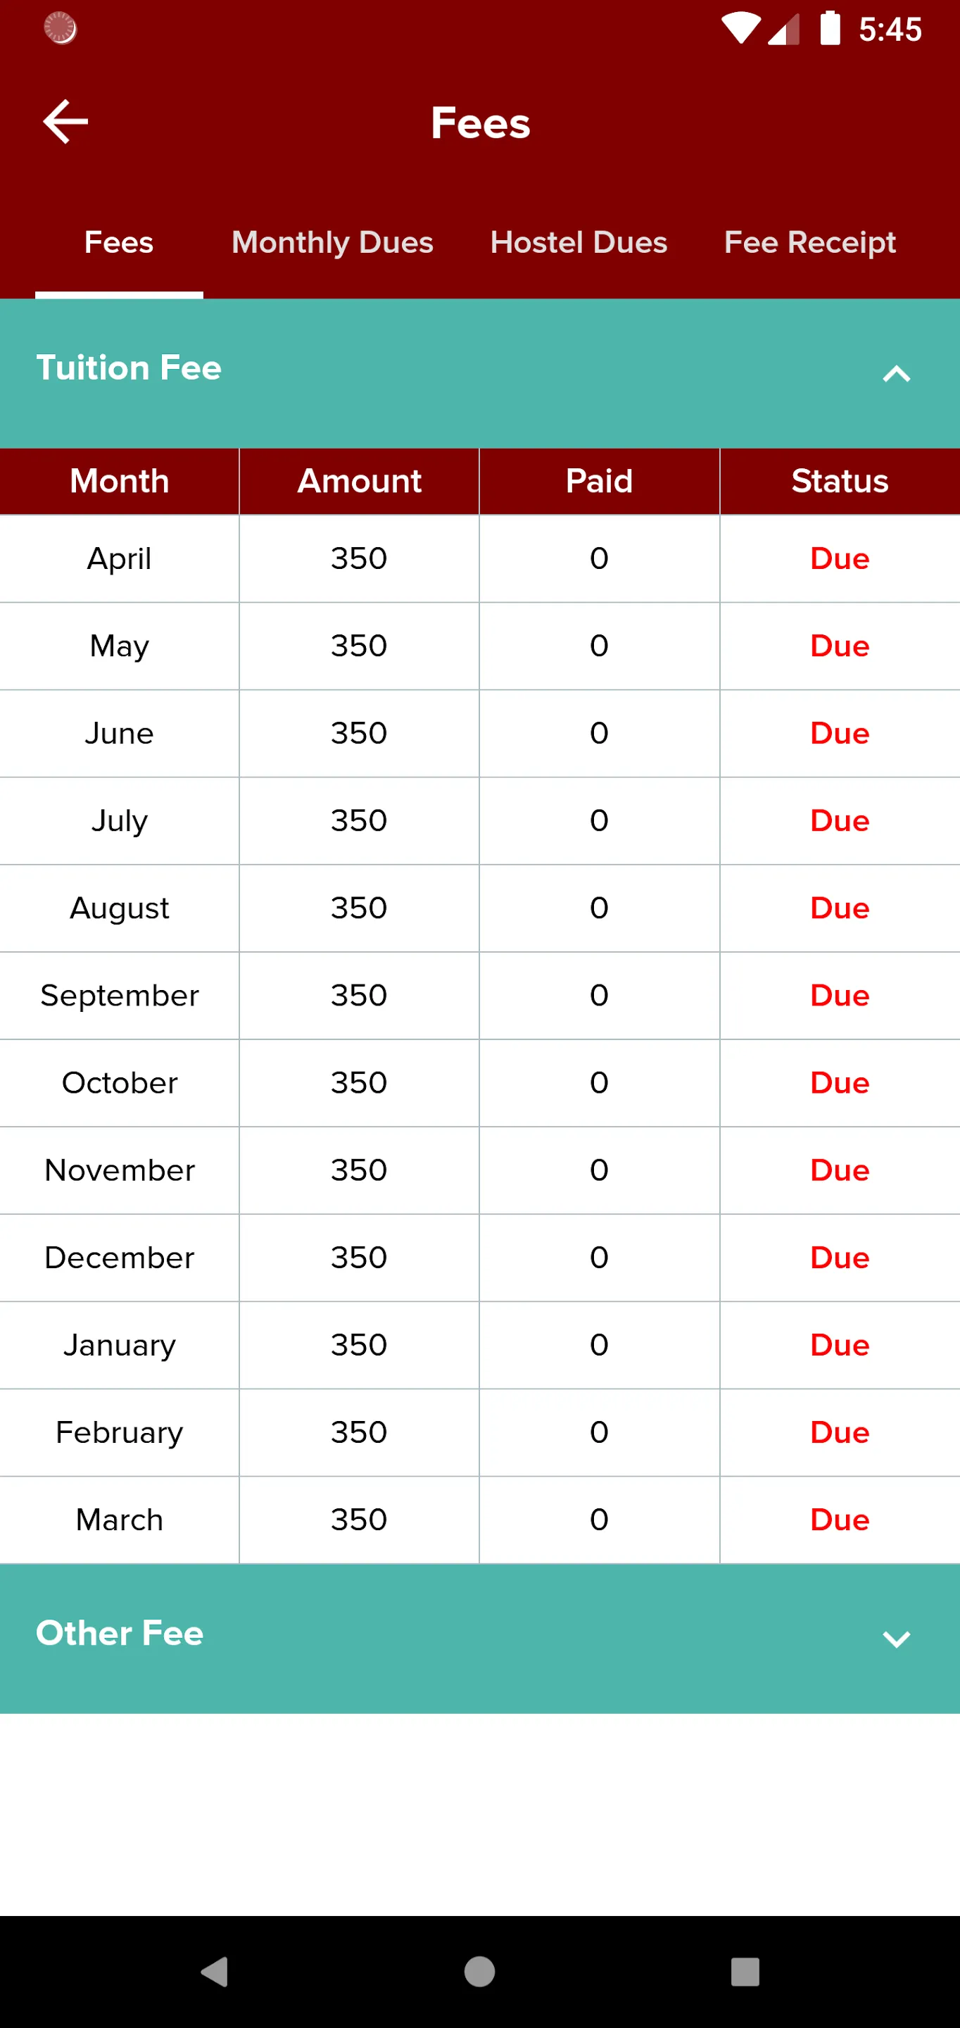Select the September month row

point(480,996)
